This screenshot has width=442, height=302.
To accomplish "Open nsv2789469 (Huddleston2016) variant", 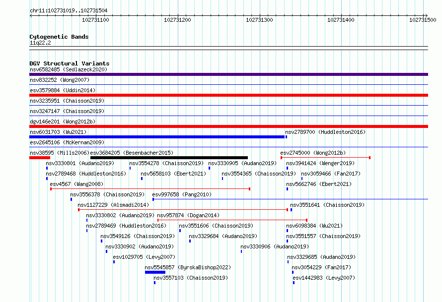I will 126,226.
